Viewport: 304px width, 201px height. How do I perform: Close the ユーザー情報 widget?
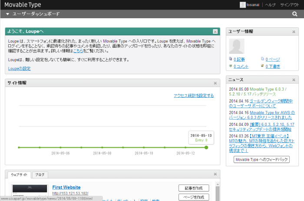(294, 32)
